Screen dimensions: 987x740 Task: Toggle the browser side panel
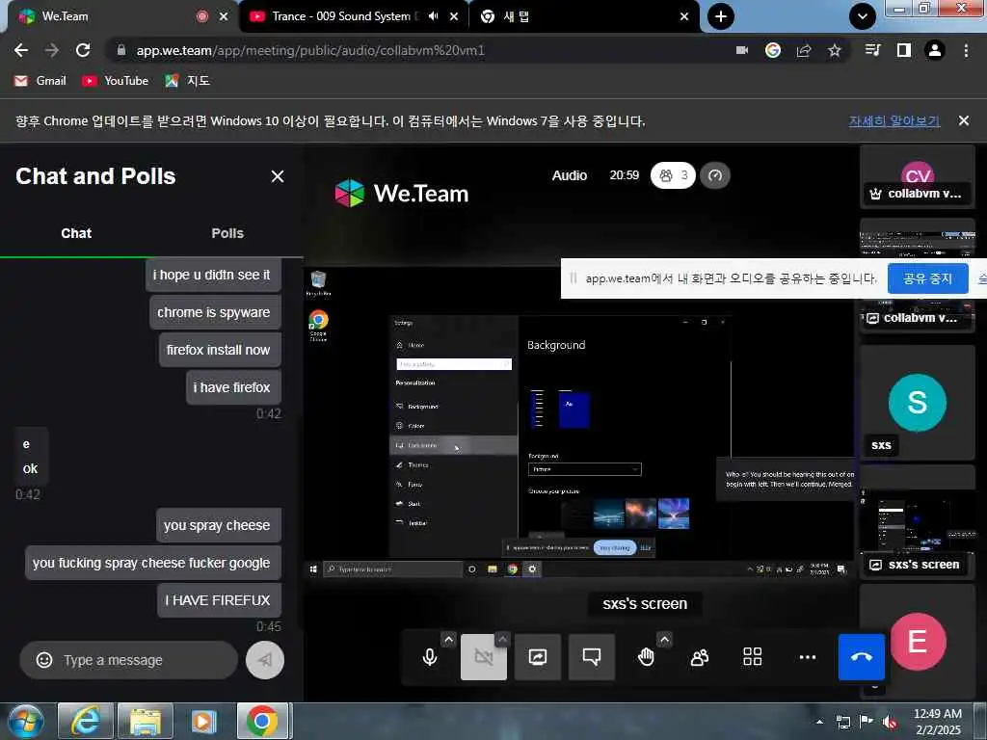pos(904,50)
